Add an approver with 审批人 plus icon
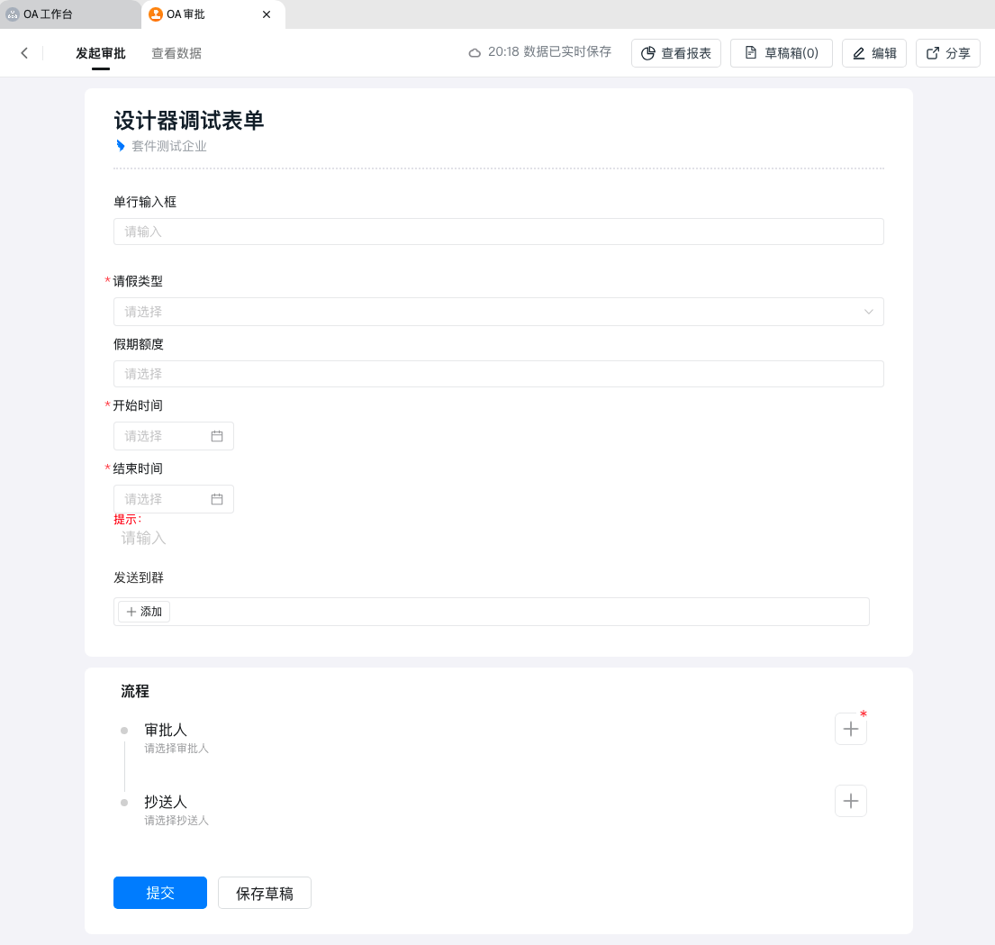Viewport: 995px width, 945px height. 850,729
